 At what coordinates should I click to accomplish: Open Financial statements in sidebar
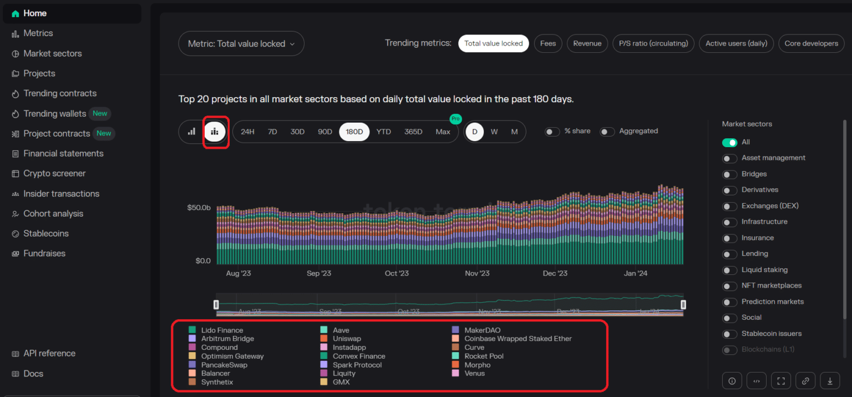pyautogui.click(x=63, y=153)
